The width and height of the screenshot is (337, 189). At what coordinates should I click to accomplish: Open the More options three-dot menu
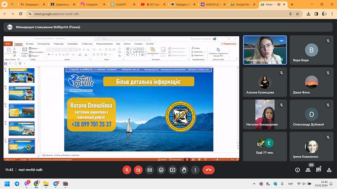click(x=195, y=170)
